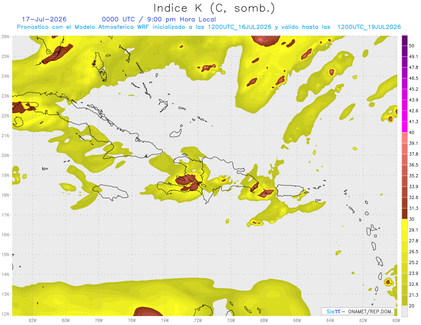The height and width of the screenshot is (325, 421).
Task: Click the gray swatch at the color bar bottom
Action: (405, 311)
